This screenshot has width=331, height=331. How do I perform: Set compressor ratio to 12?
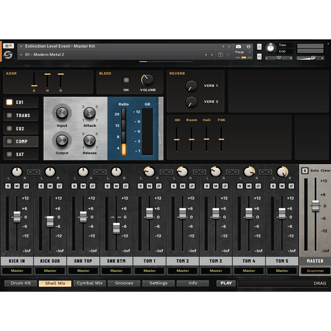click(x=124, y=125)
